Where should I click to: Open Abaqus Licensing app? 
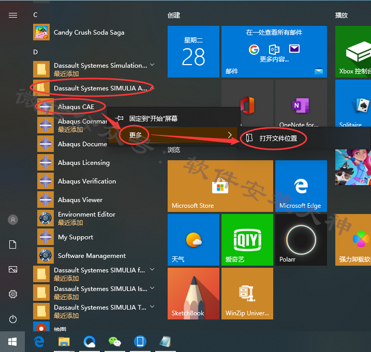coord(97,162)
